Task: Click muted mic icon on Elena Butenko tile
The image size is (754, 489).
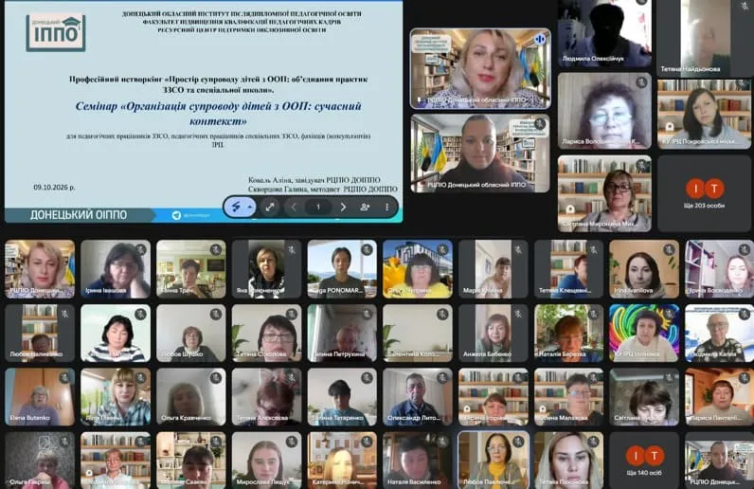Action: click(x=65, y=378)
